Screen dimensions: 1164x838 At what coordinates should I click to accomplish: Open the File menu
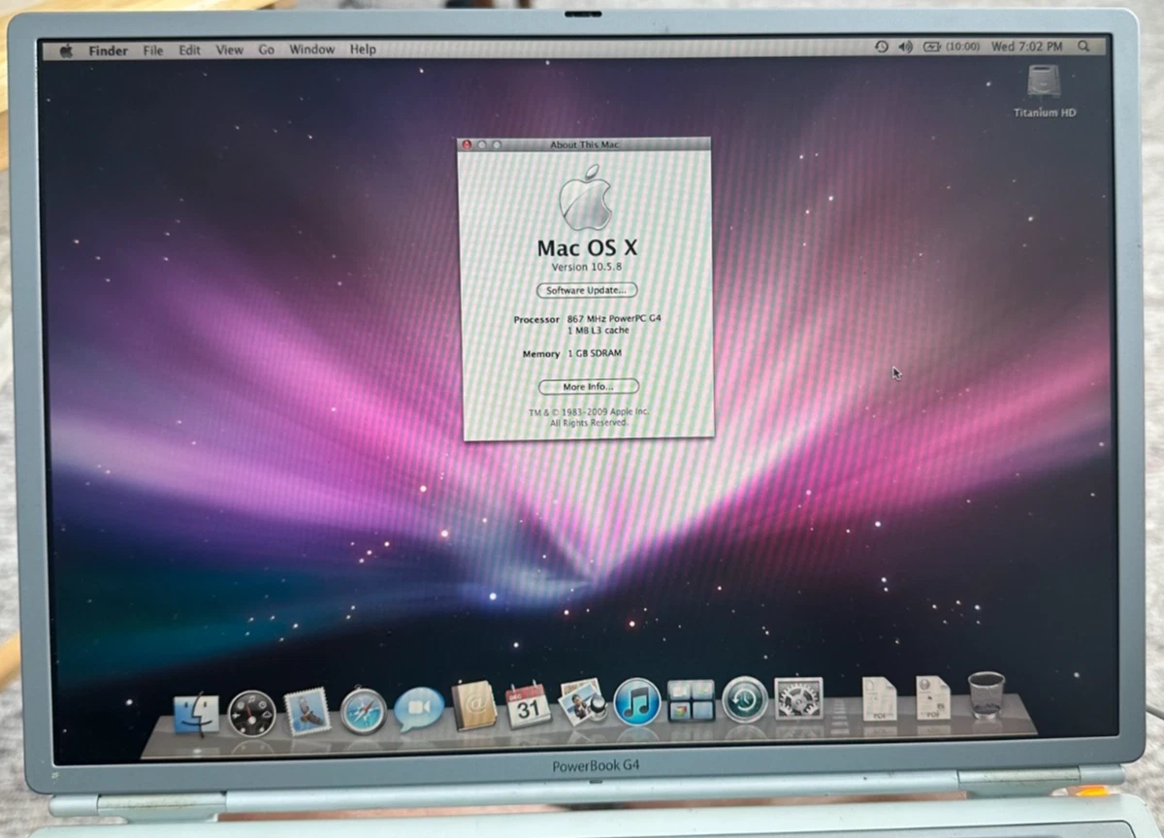(x=153, y=50)
